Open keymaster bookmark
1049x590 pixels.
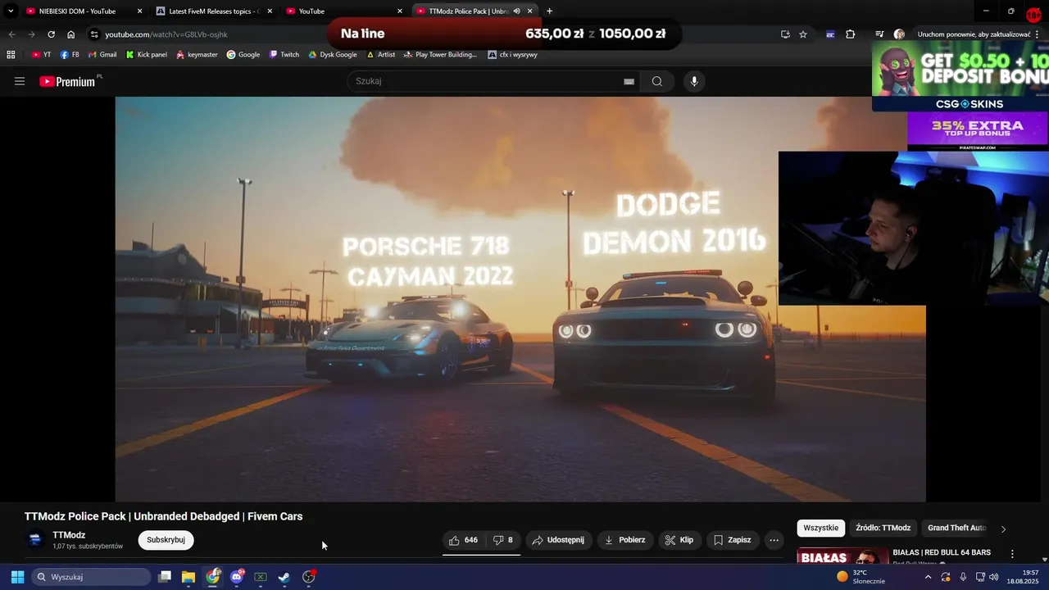pos(197,55)
